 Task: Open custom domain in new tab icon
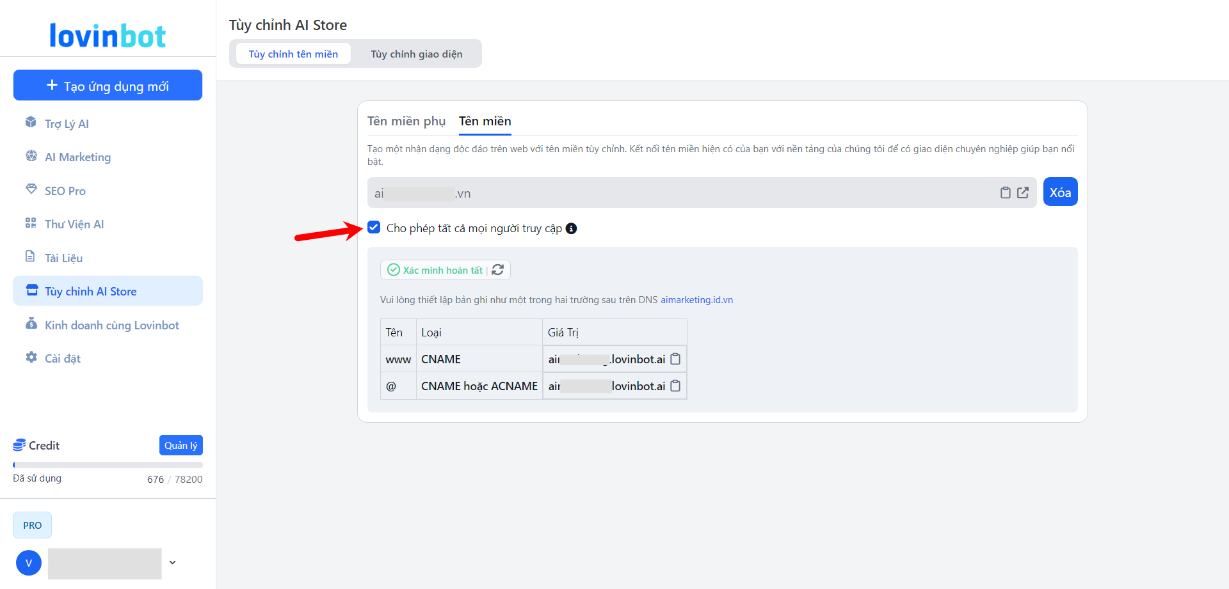point(1023,192)
